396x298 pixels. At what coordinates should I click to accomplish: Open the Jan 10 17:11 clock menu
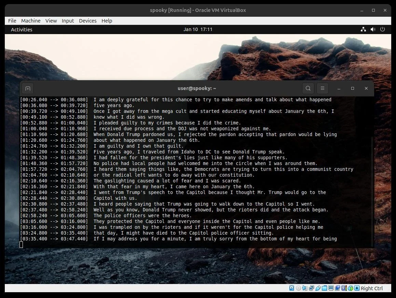pos(198,29)
